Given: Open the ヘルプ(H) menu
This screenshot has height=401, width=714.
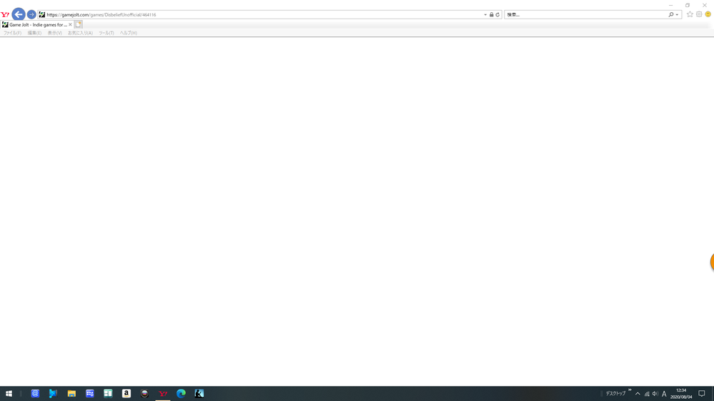Looking at the screenshot, I should (129, 34).
